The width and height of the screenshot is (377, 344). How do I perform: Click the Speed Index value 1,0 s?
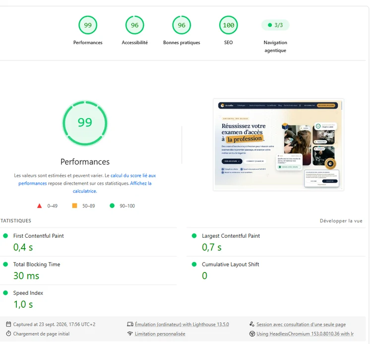point(23,304)
